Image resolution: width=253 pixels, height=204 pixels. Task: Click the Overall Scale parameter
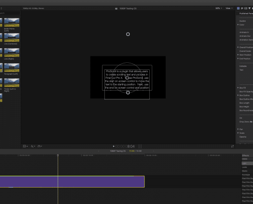(245, 51)
